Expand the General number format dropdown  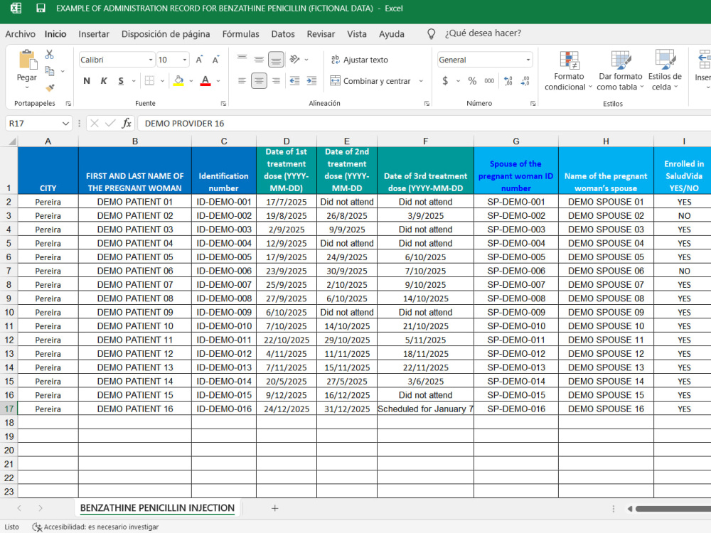(x=528, y=60)
